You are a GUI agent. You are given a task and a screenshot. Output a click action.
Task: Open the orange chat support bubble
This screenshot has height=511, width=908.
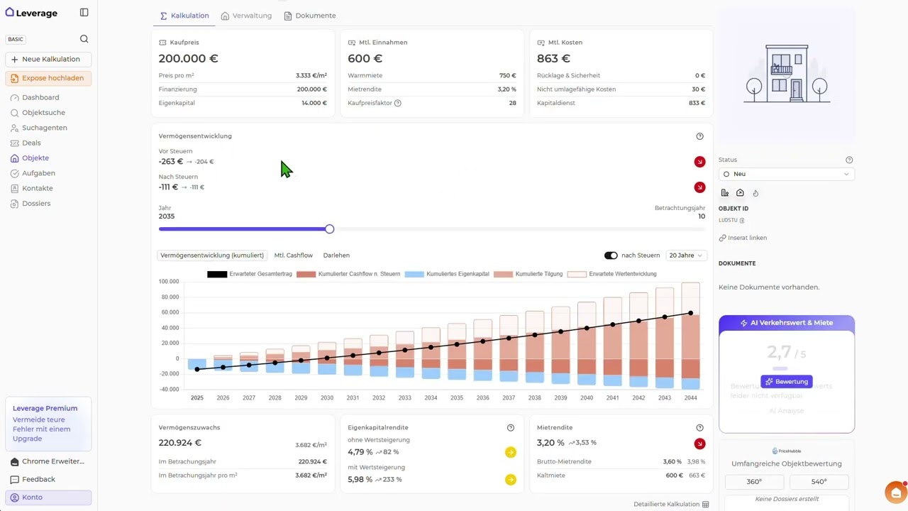pos(896,493)
